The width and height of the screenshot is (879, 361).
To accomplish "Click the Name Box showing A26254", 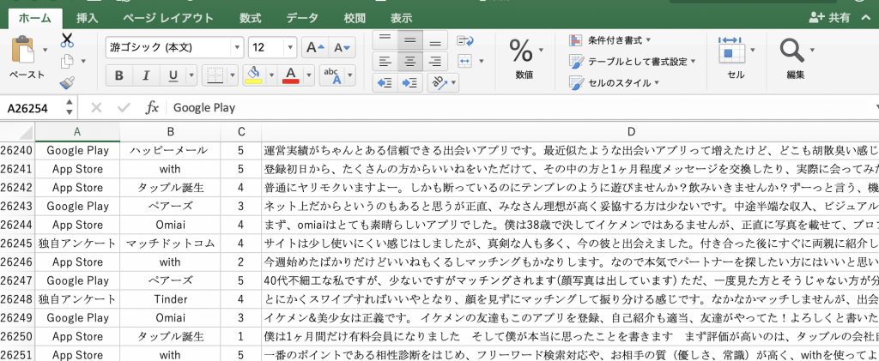I will tap(34, 108).
